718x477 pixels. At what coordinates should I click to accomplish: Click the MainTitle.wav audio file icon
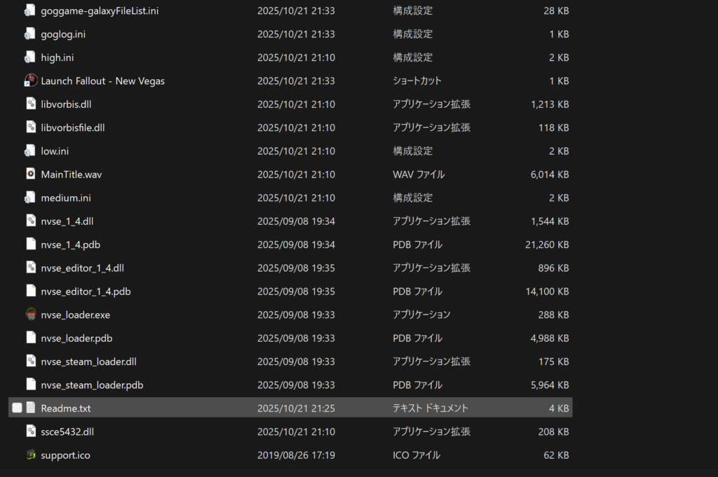[30, 174]
